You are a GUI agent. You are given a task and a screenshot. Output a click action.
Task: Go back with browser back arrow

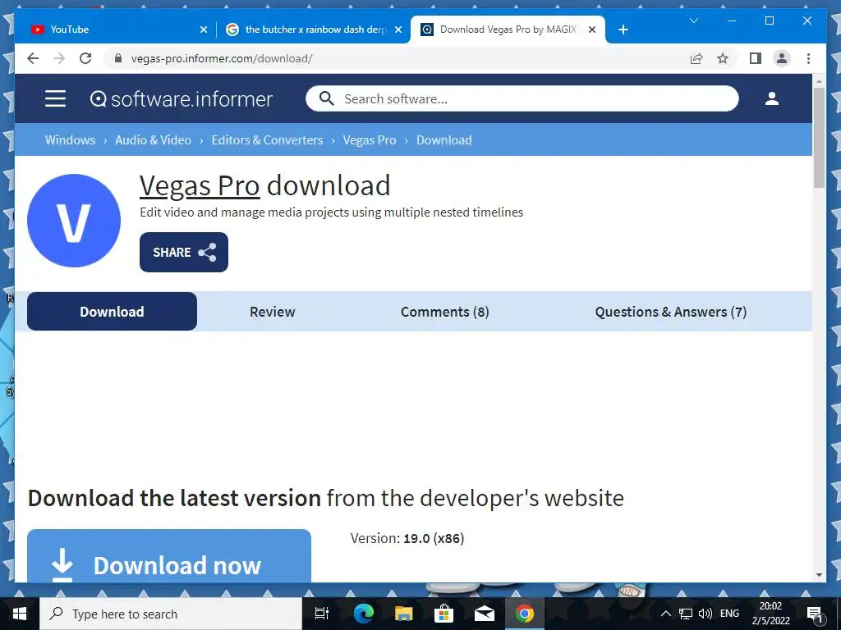point(33,58)
